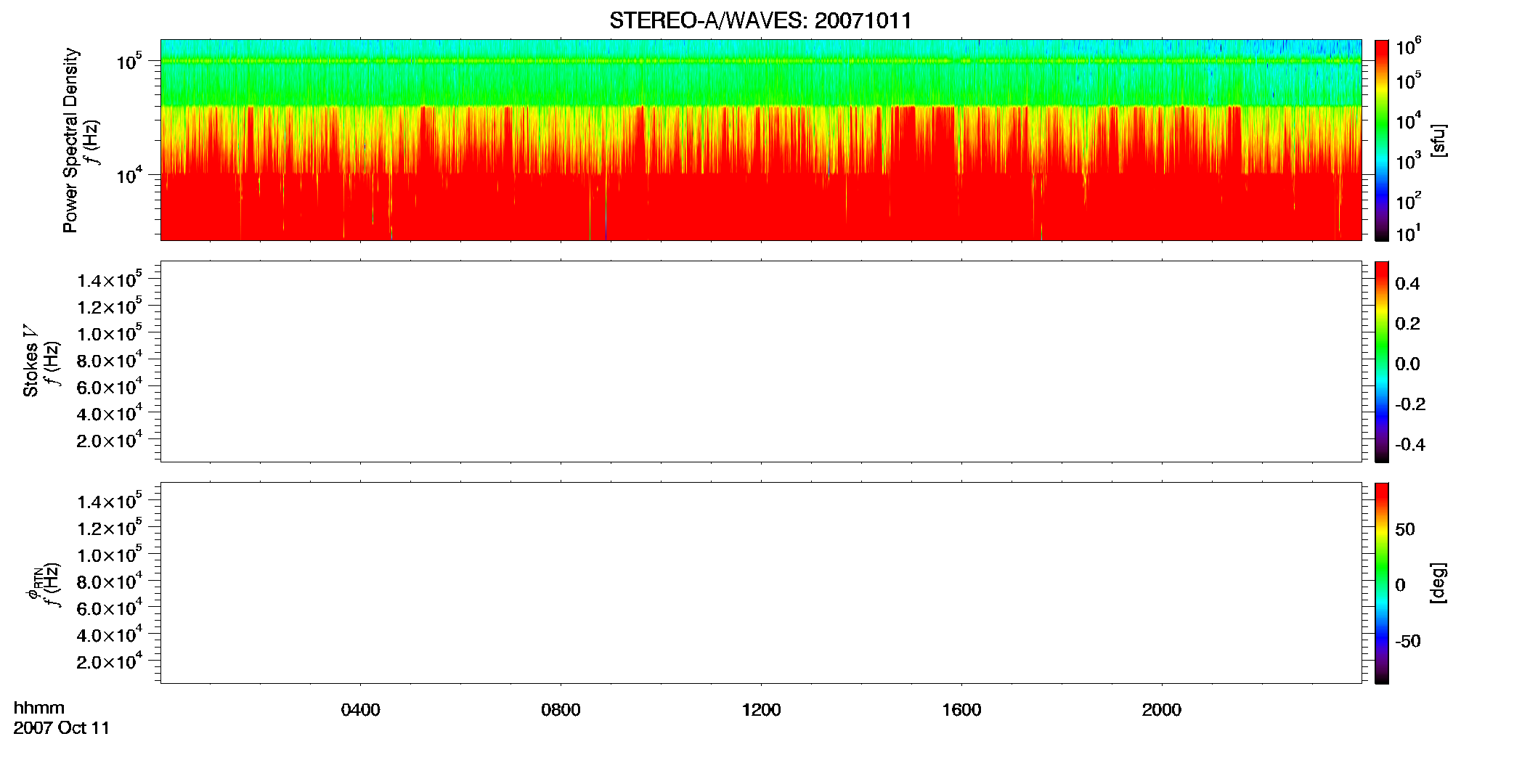Click the 8.0×10^4 tick in Stokes V panel

110,360
